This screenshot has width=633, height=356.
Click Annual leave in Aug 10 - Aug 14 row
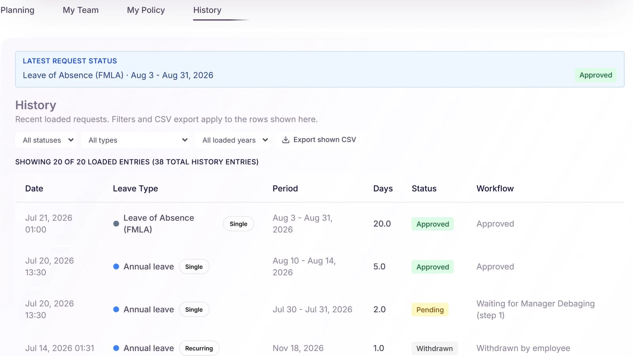click(148, 267)
